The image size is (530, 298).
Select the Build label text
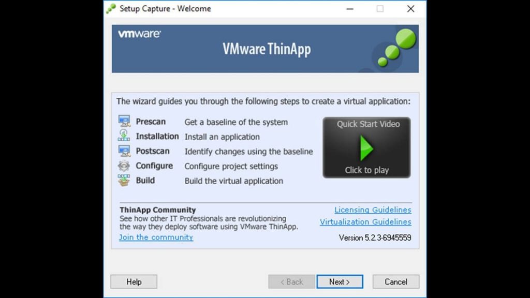pos(145,181)
